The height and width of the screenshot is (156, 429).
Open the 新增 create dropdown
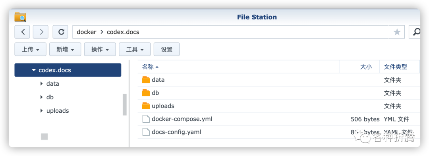coord(65,50)
